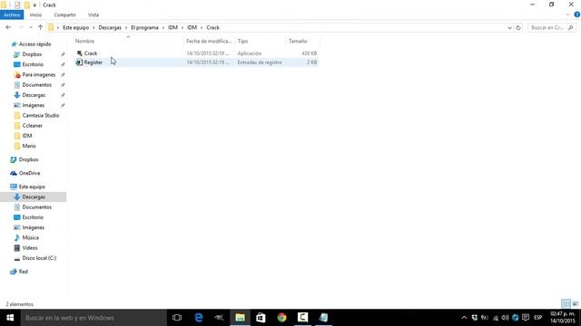Image resolution: width=581 pixels, height=326 pixels.
Task: Open pinned Imágenes under Acceso rápido
Action: 33,105
